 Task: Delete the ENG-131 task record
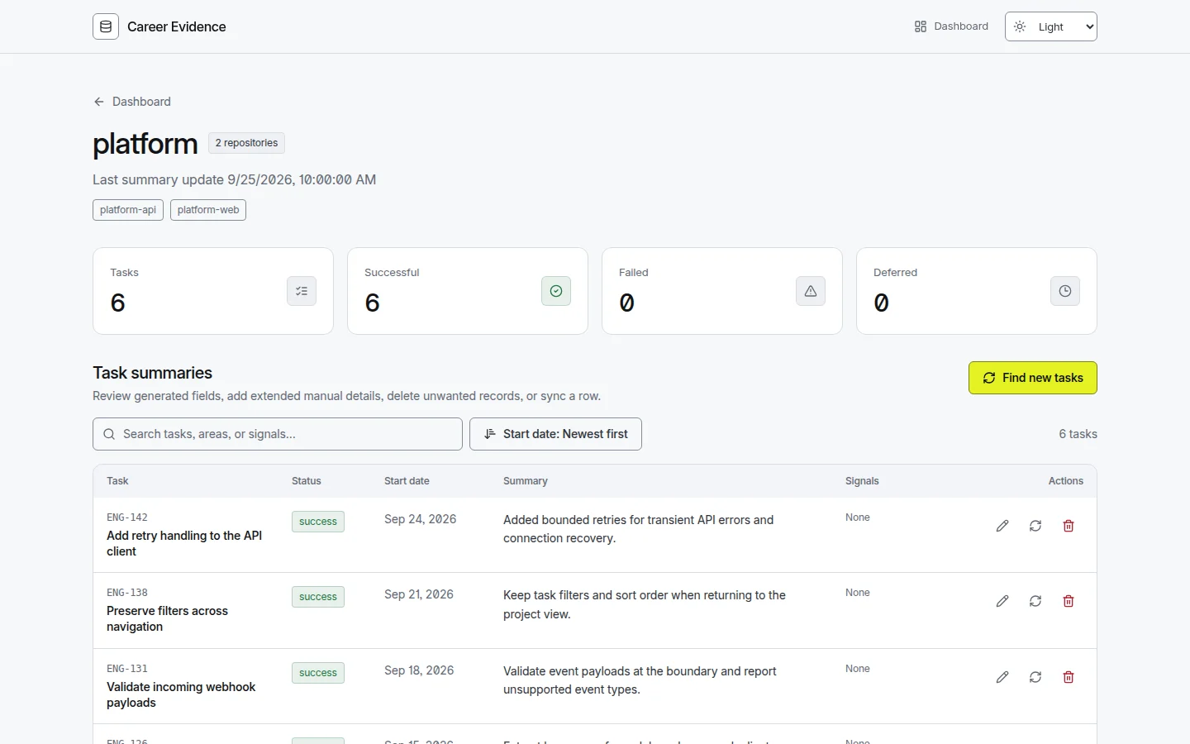tap(1069, 677)
